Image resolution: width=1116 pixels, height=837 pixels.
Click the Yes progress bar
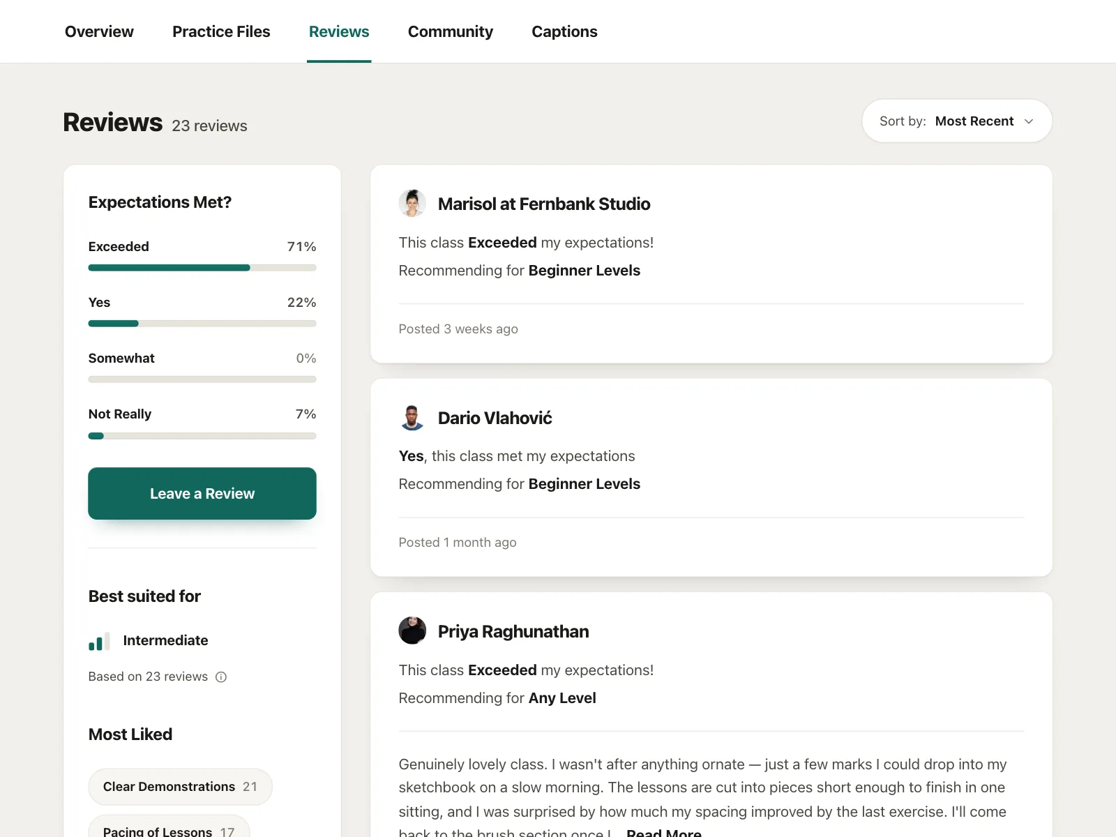[202, 324]
